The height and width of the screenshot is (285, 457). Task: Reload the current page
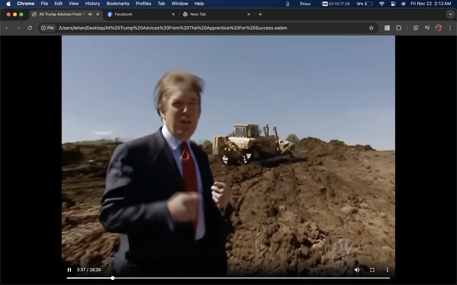click(x=30, y=28)
